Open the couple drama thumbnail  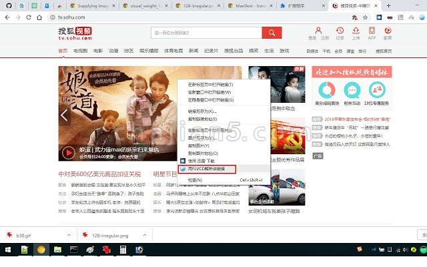point(277,84)
